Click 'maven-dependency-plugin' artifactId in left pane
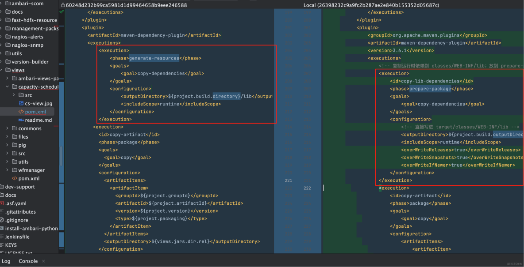Screen dimensions: 524x267 tap(154, 35)
